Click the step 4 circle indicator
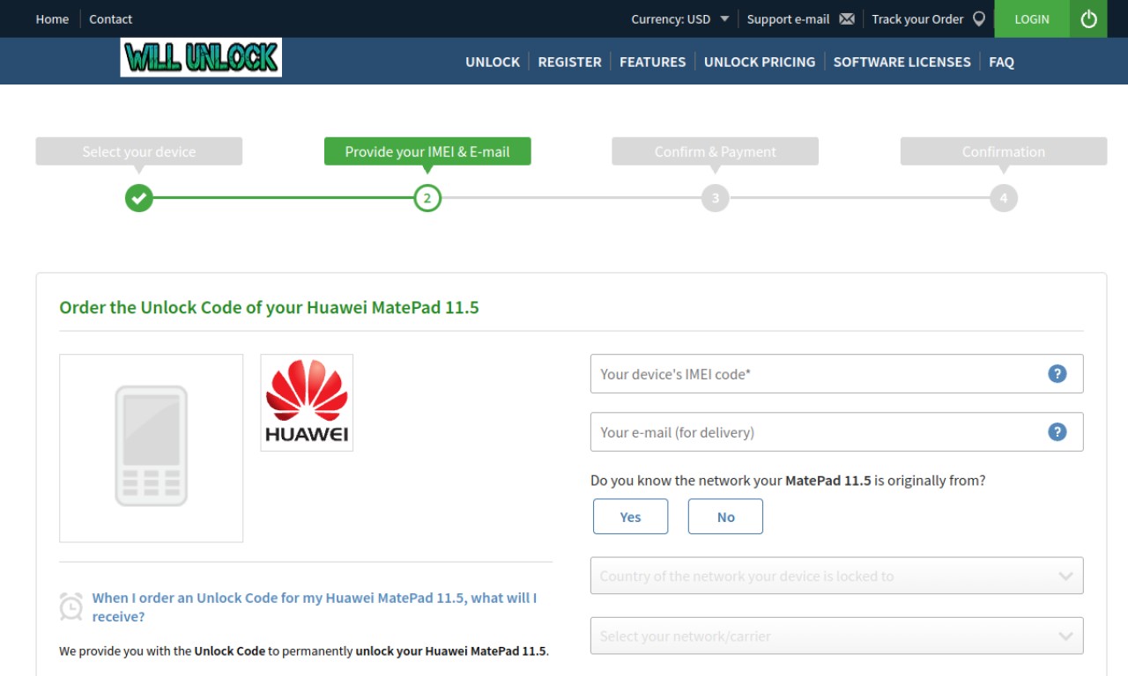The height and width of the screenshot is (676, 1128). 1004,198
